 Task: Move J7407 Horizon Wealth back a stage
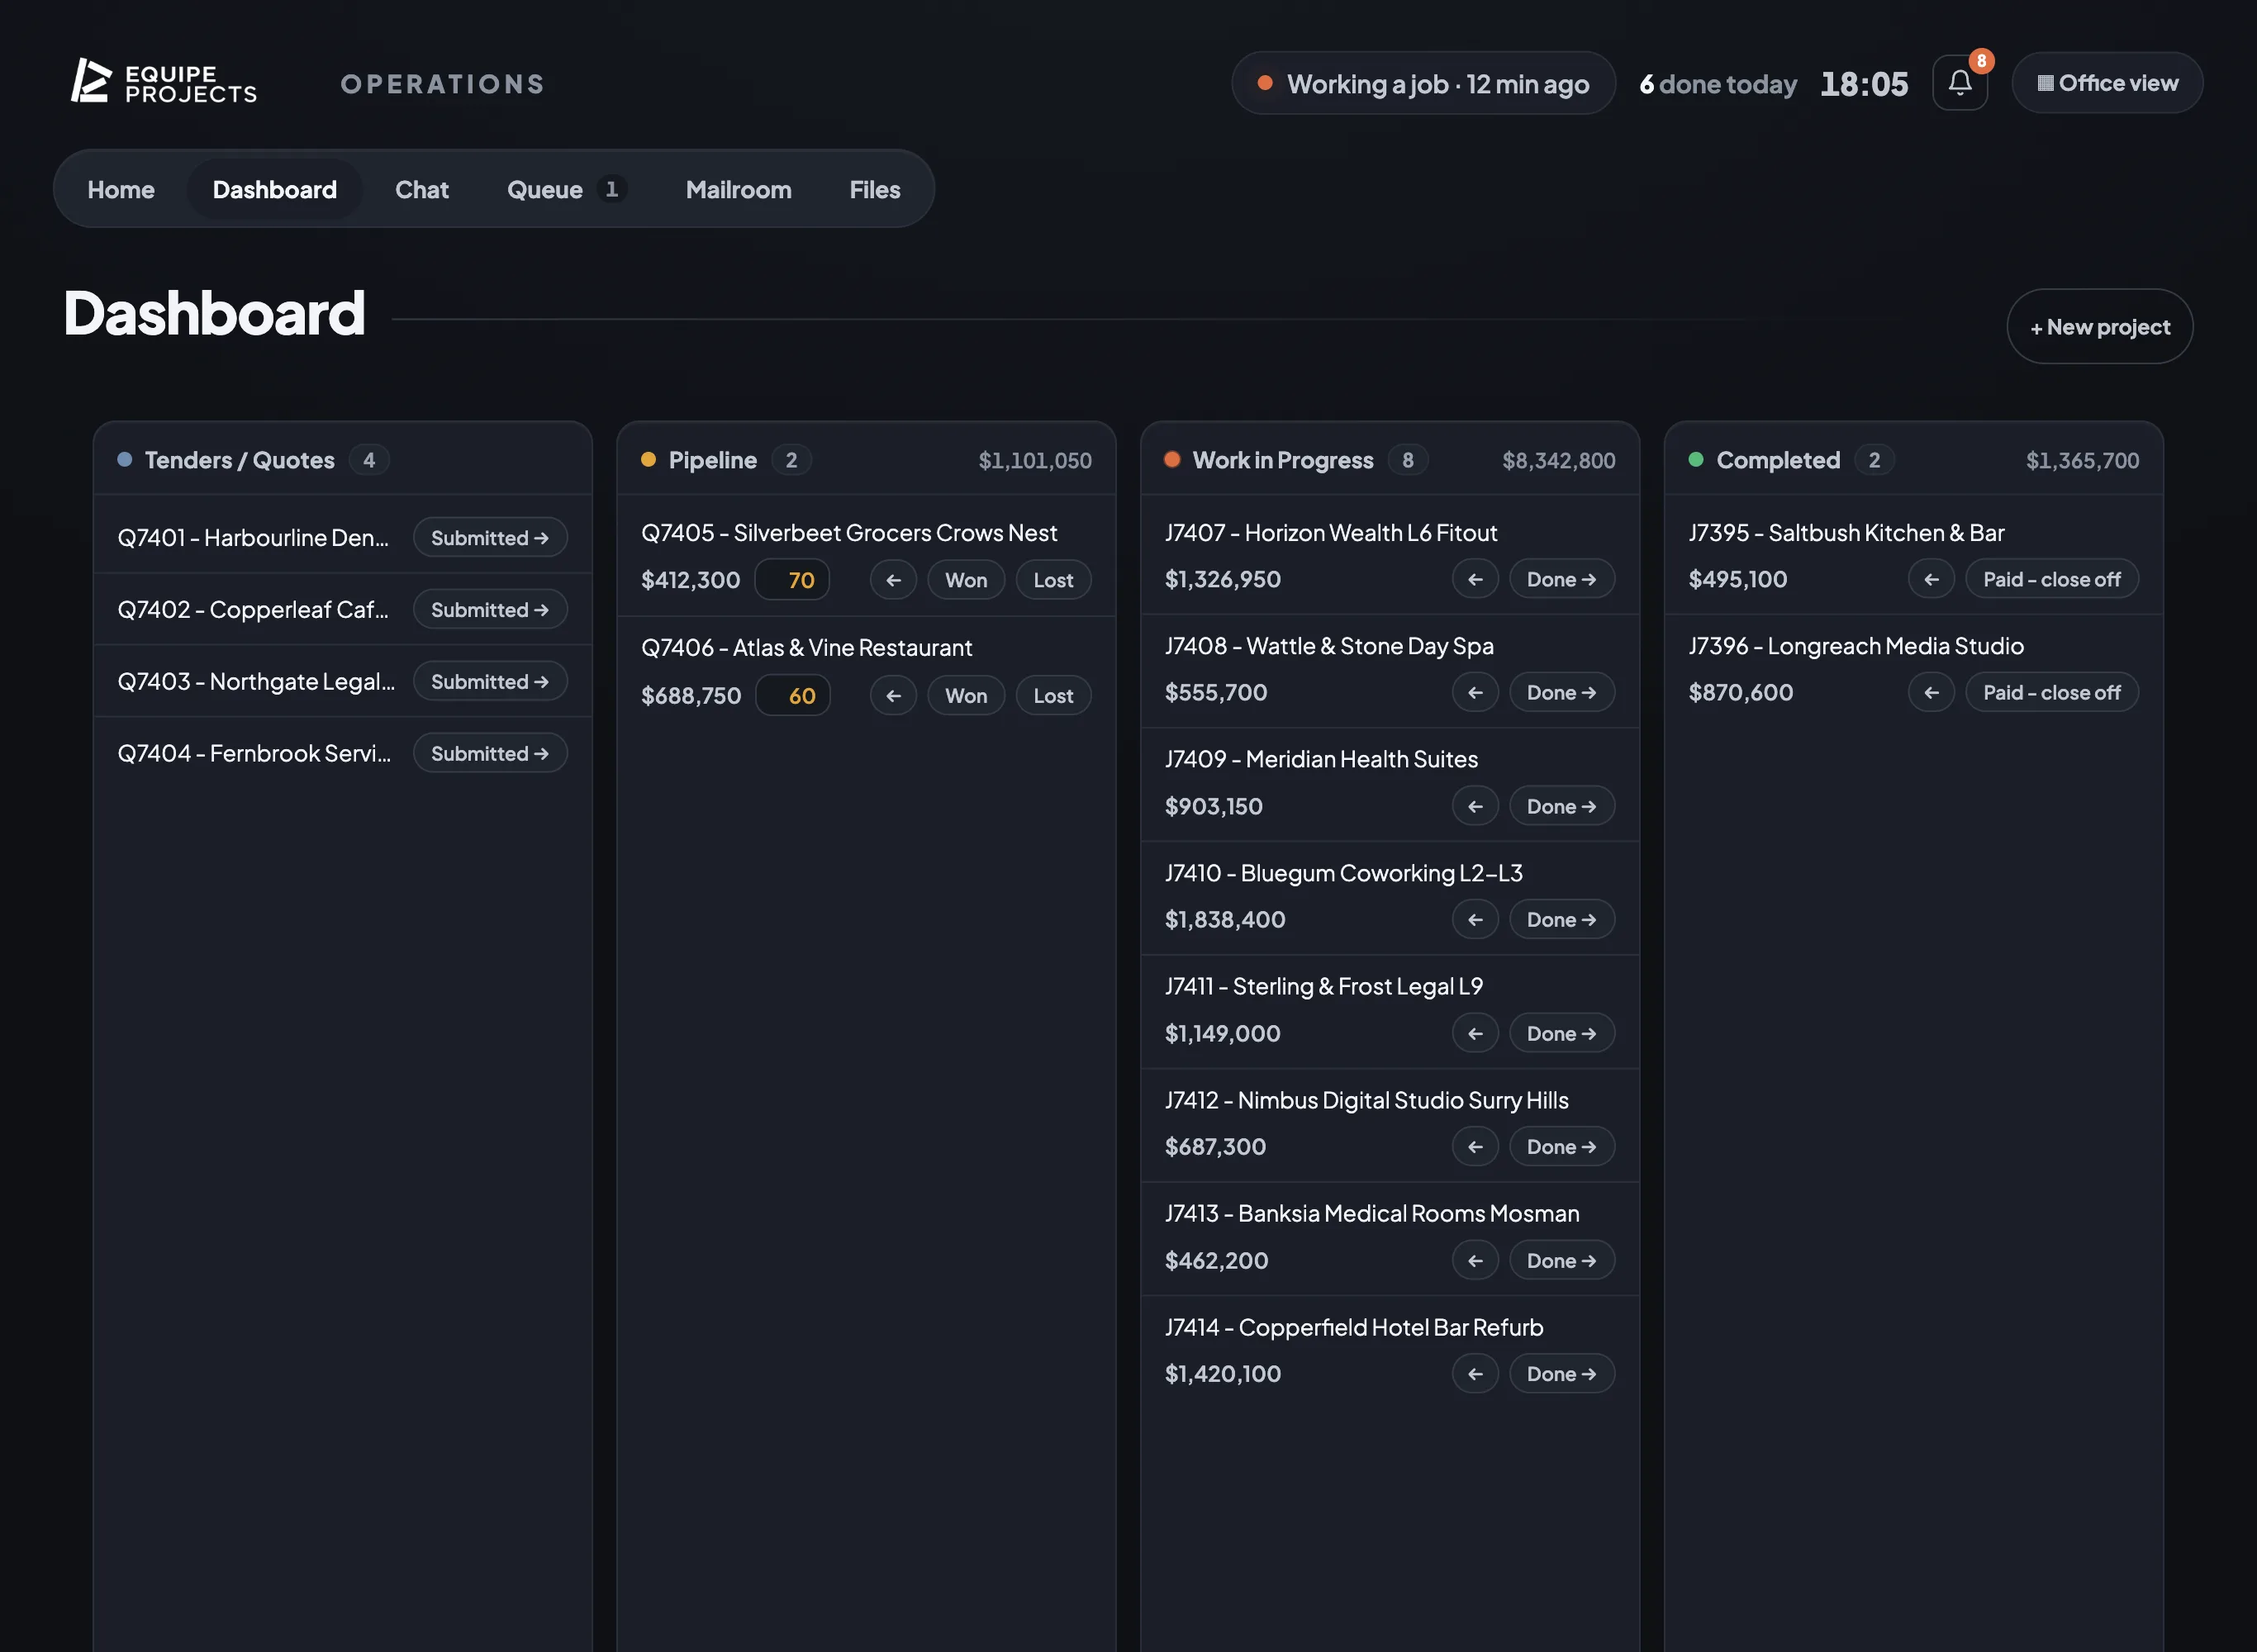(1475, 579)
